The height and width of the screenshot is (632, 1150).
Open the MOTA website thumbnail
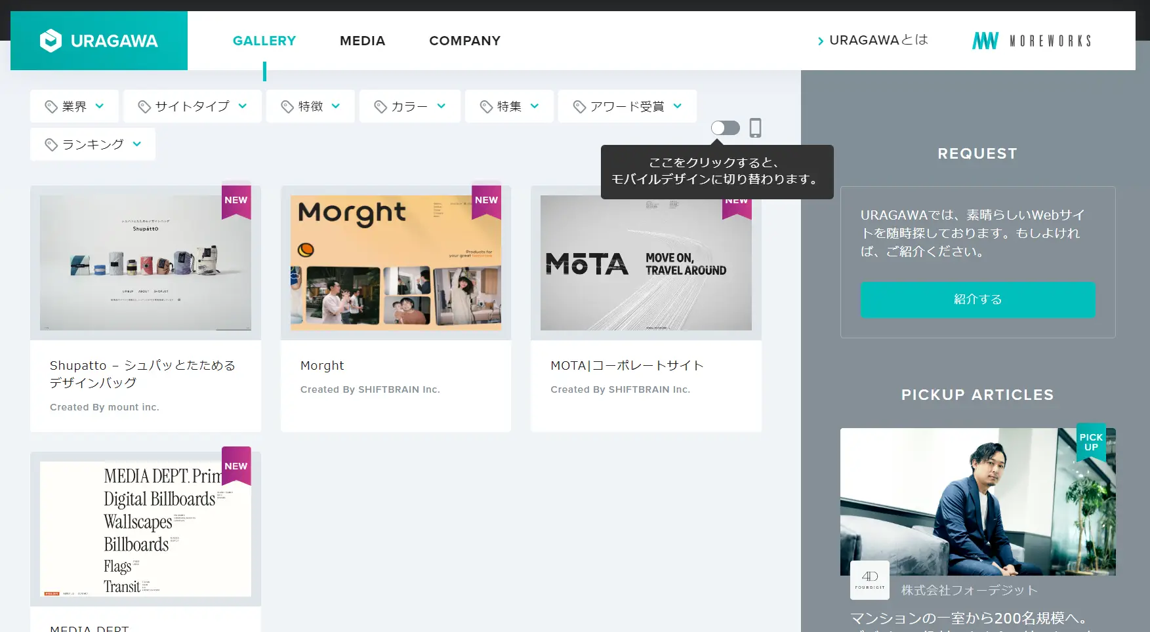[646, 263]
